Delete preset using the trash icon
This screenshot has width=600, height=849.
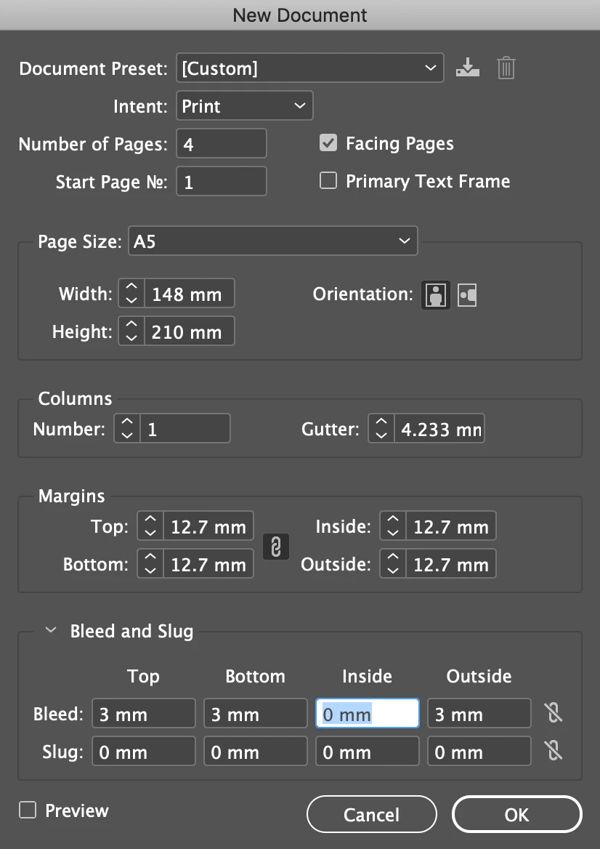(x=506, y=68)
